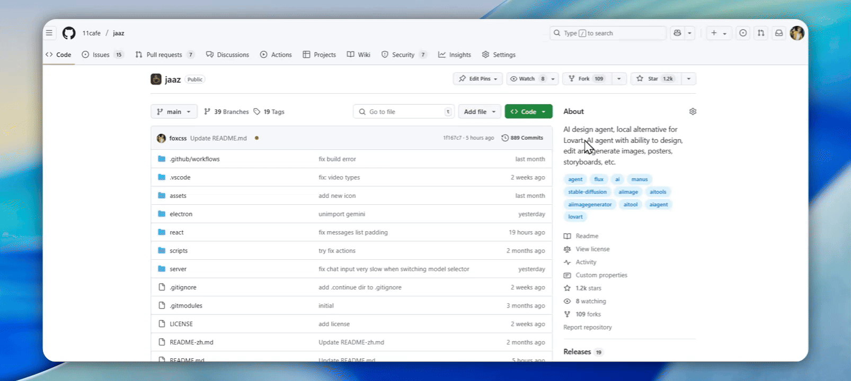View the 889 Commits history
This screenshot has width=851, height=381.
pyautogui.click(x=522, y=138)
